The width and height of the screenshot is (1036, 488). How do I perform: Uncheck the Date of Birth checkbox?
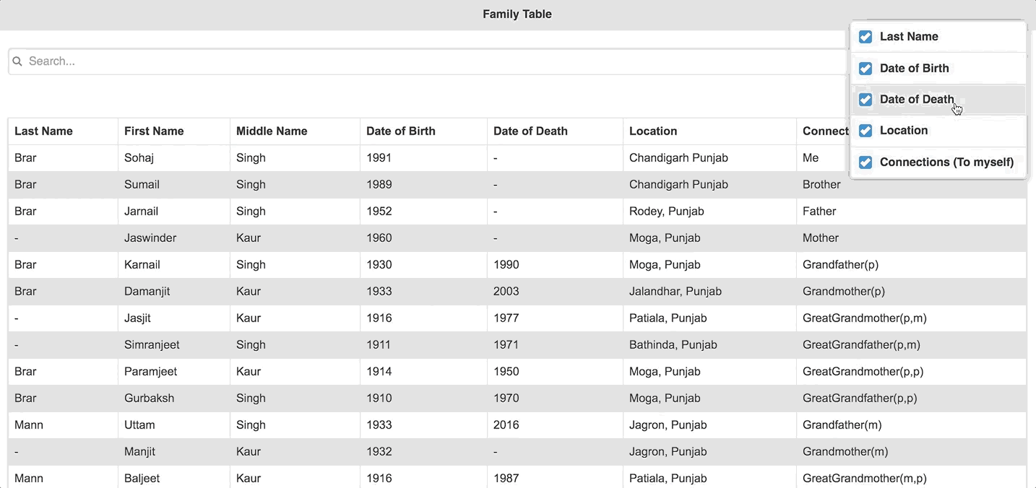point(866,69)
